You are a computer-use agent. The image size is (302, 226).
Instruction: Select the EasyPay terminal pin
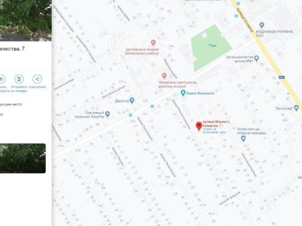click(107, 114)
